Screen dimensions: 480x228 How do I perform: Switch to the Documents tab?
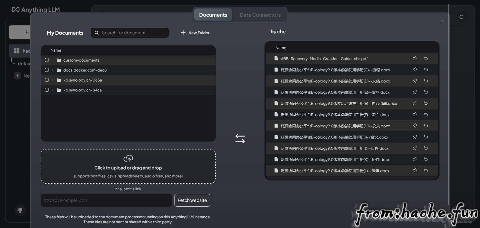213,15
